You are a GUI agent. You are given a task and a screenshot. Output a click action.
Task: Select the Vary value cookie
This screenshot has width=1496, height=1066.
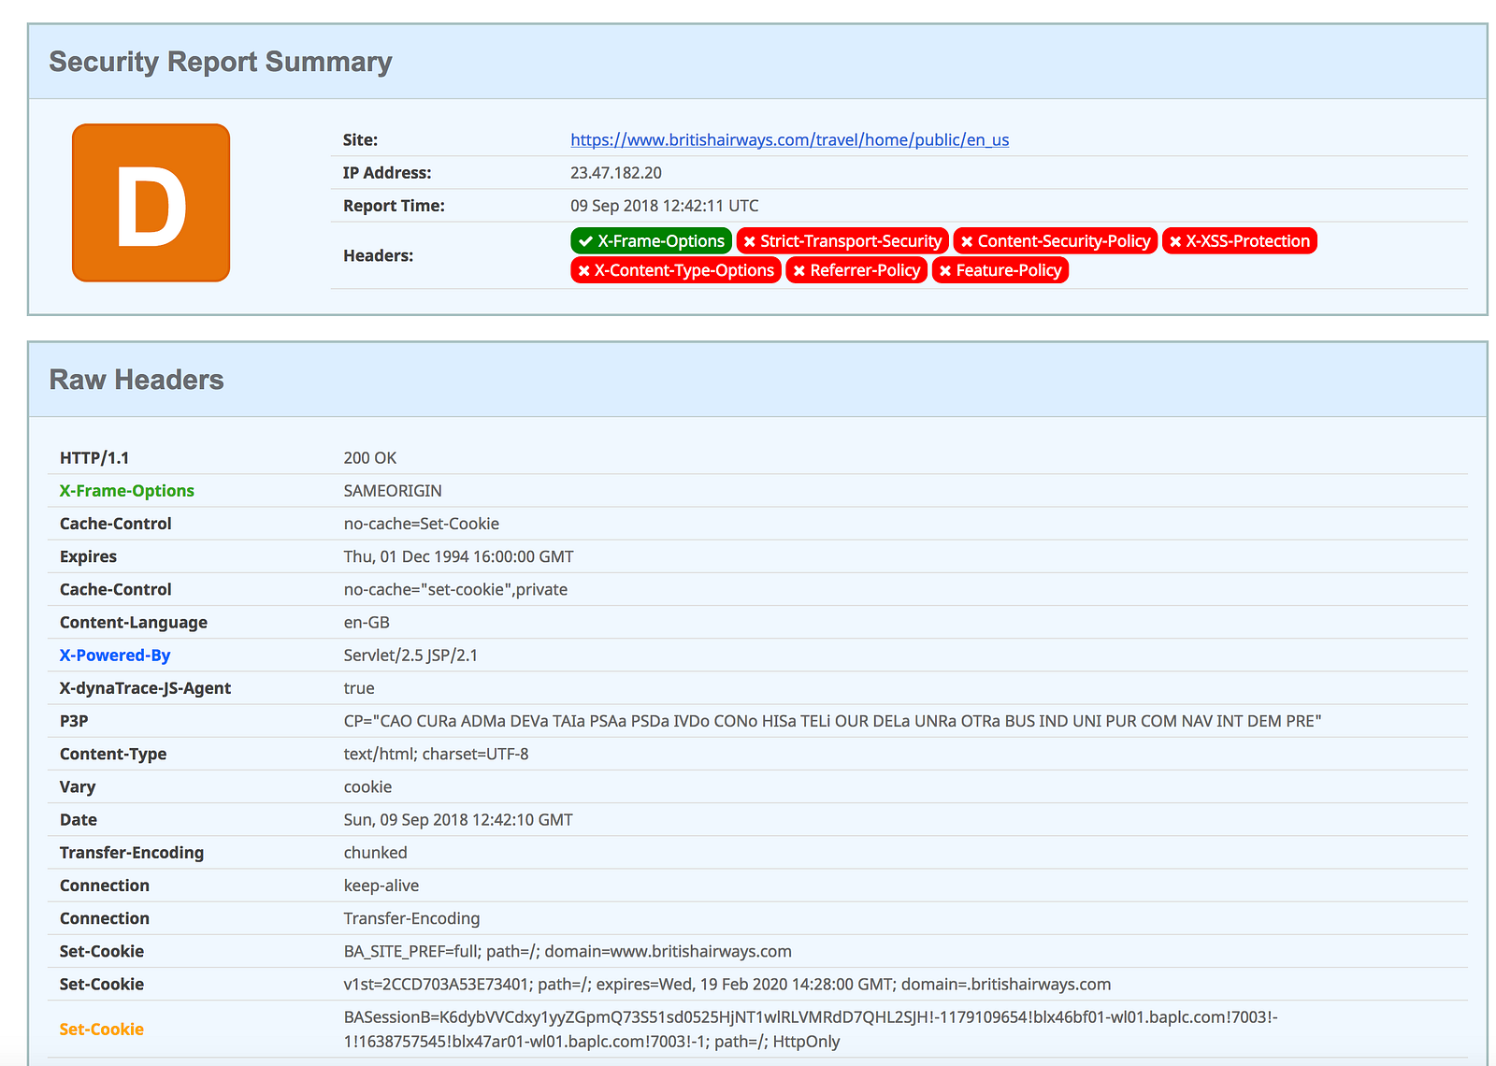coord(367,787)
